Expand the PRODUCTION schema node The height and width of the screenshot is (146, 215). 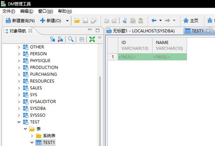19,68
